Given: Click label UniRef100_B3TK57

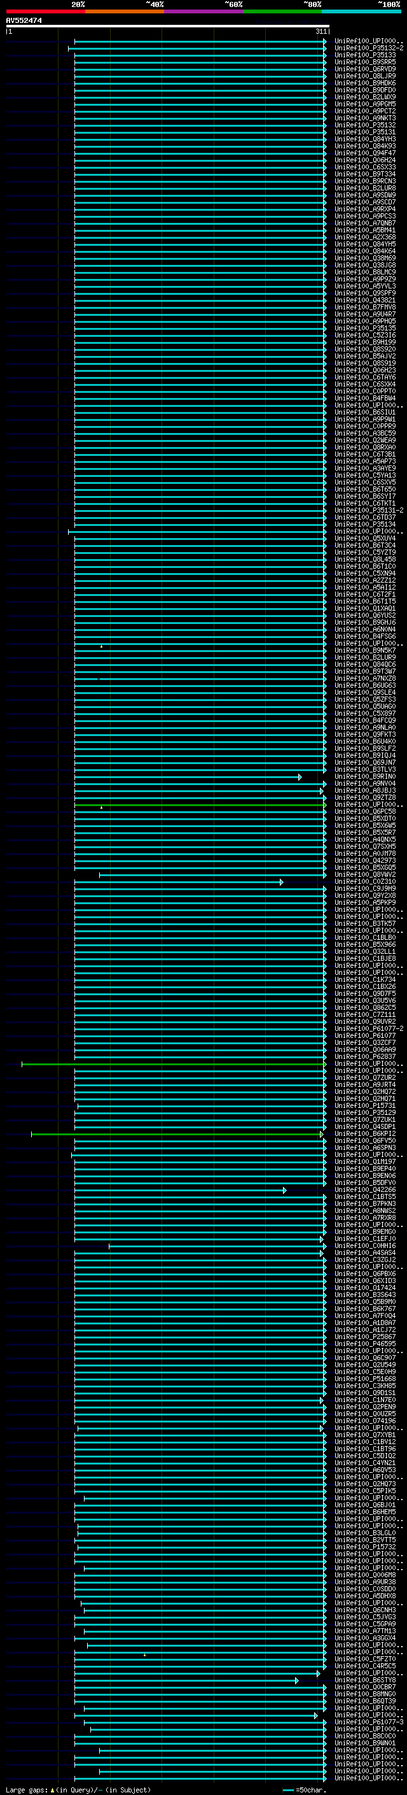Looking at the screenshot, I should [x=365, y=924].
